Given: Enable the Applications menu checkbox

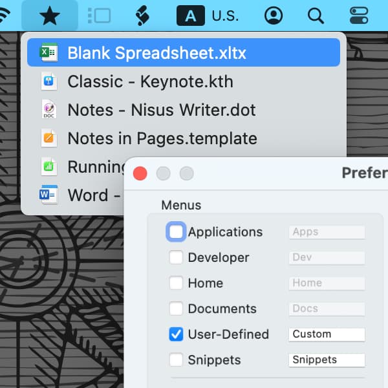Looking at the screenshot, I should tap(176, 232).
